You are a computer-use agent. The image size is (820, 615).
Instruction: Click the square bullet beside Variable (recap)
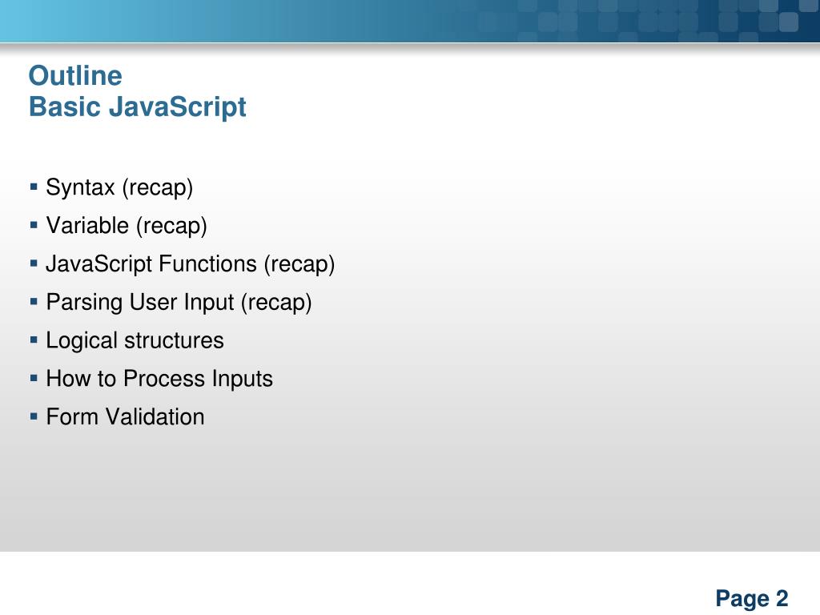34,225
